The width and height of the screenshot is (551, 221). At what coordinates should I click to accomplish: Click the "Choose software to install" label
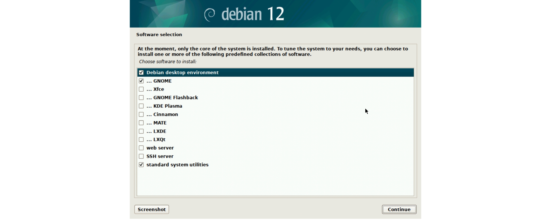click(168, 62)
